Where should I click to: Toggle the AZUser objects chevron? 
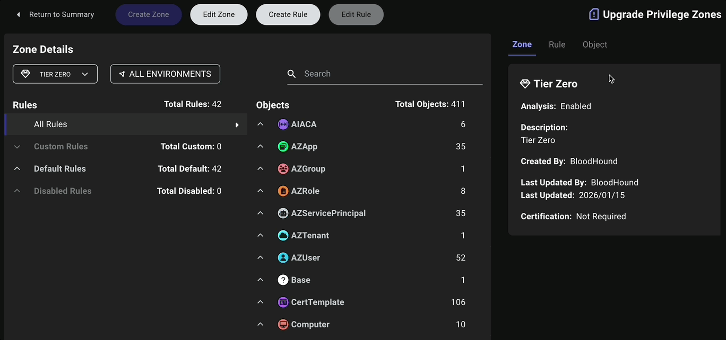pos(261,258)
